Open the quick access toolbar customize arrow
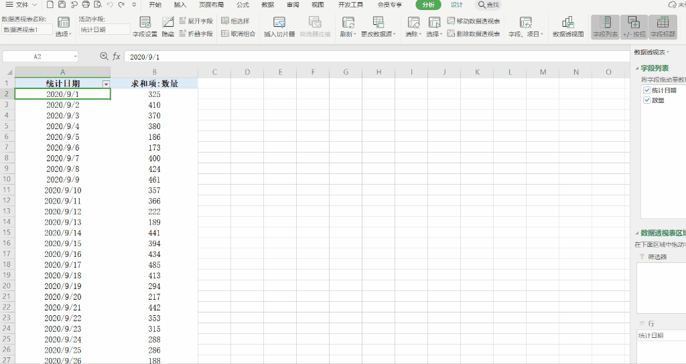The height and width of the screenshot is (364, 686). tap(134, 5)
